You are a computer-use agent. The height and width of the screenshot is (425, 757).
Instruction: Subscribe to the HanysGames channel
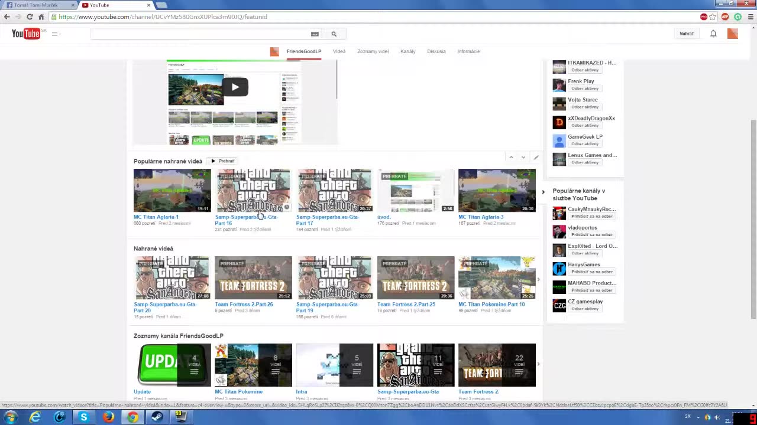coord(591,272)
